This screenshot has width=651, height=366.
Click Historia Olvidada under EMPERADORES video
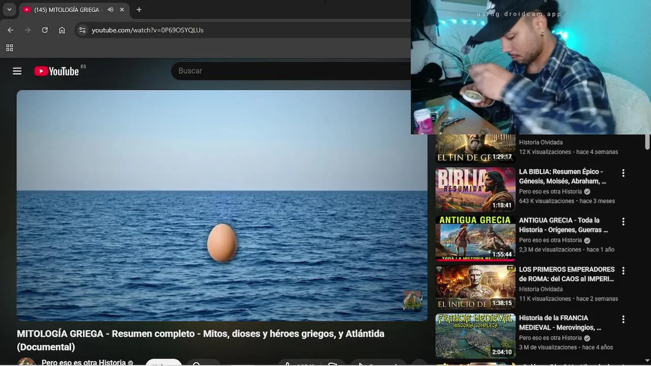point(541,289)
